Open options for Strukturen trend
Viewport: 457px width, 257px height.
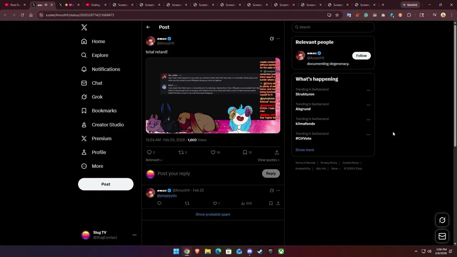tap(368, 90)
